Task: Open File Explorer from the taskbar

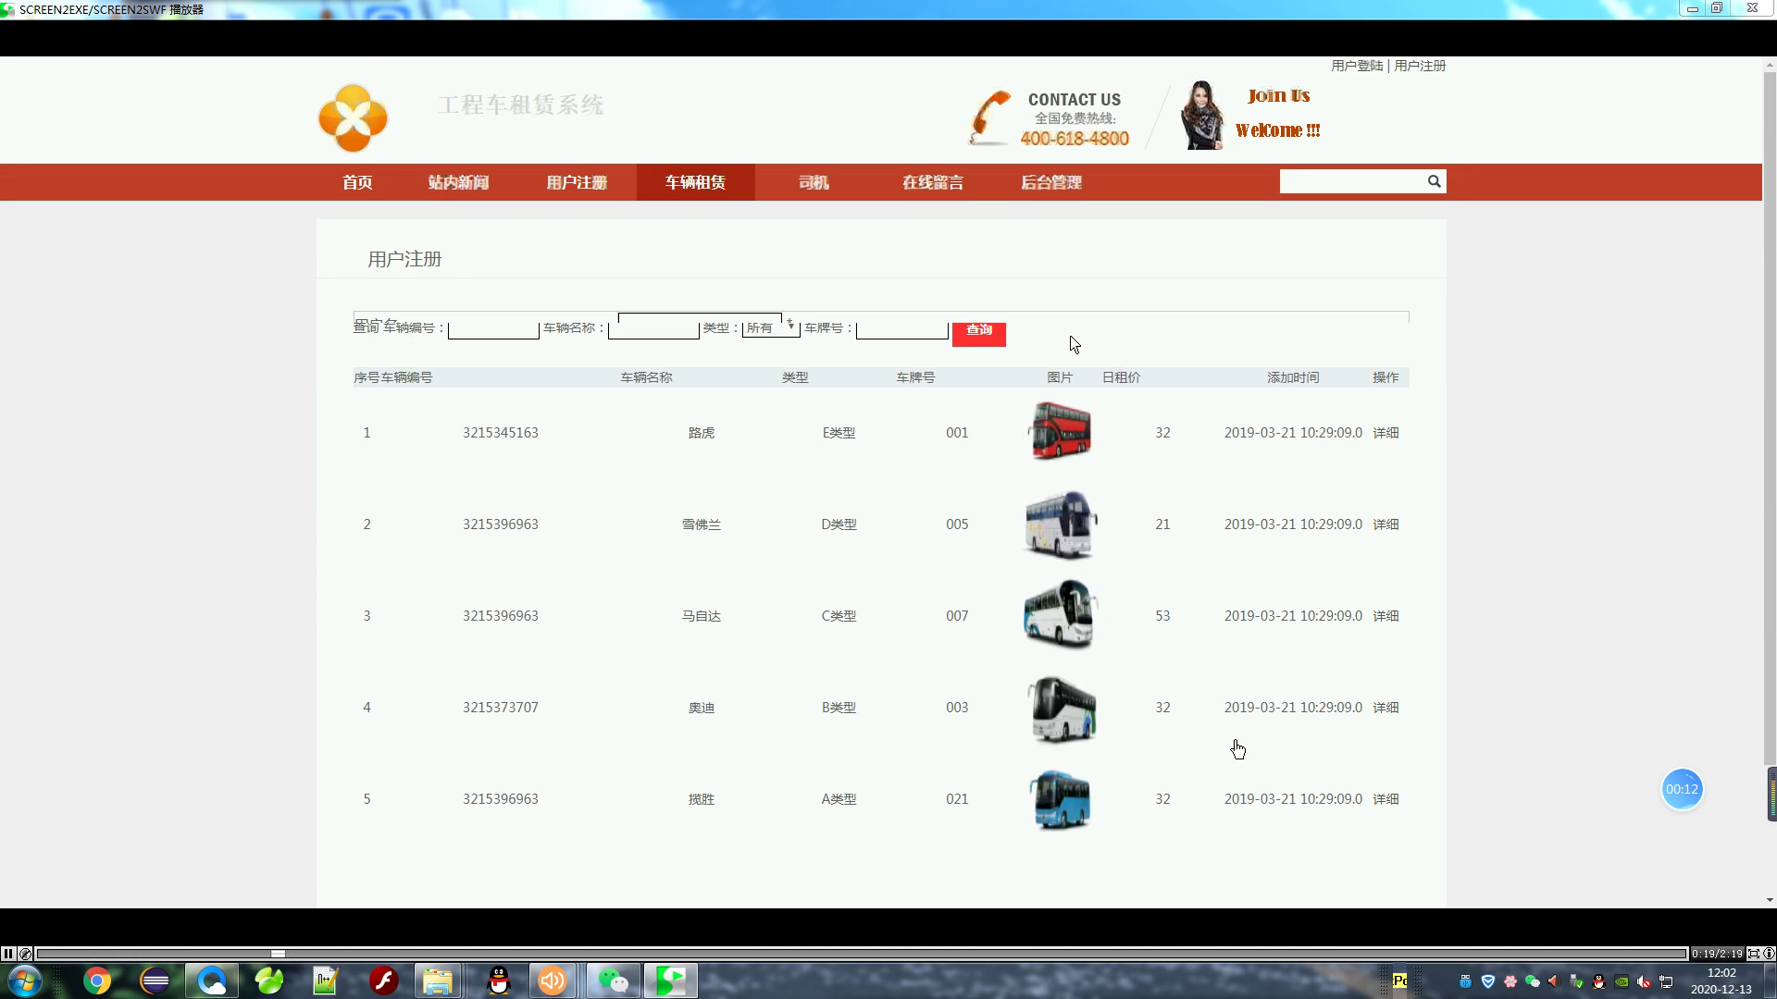Action: click(x=438, y=980)
